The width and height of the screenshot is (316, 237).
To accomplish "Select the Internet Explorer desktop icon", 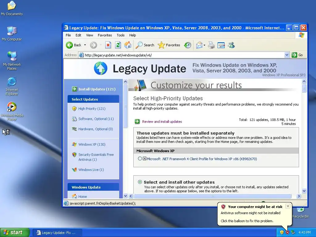I will tap(12, 86).
